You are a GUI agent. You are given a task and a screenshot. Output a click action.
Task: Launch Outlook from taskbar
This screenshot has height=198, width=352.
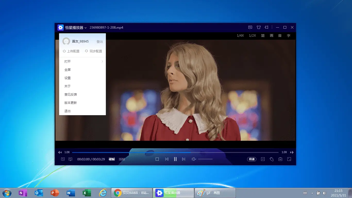pyautogui.click(x=39, y=193)
